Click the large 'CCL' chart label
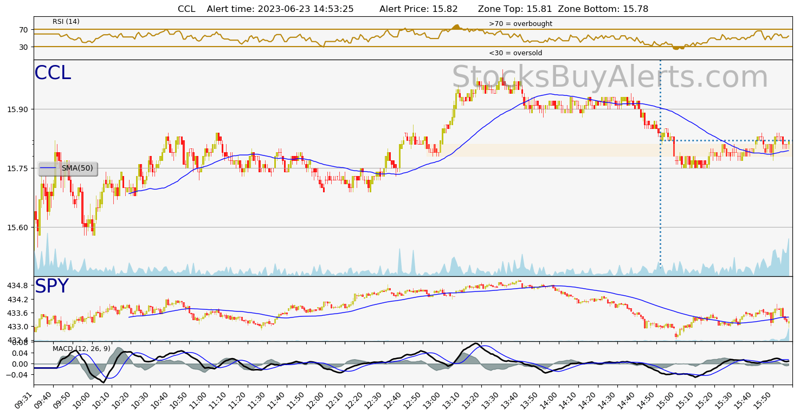 tap(53, 73)
